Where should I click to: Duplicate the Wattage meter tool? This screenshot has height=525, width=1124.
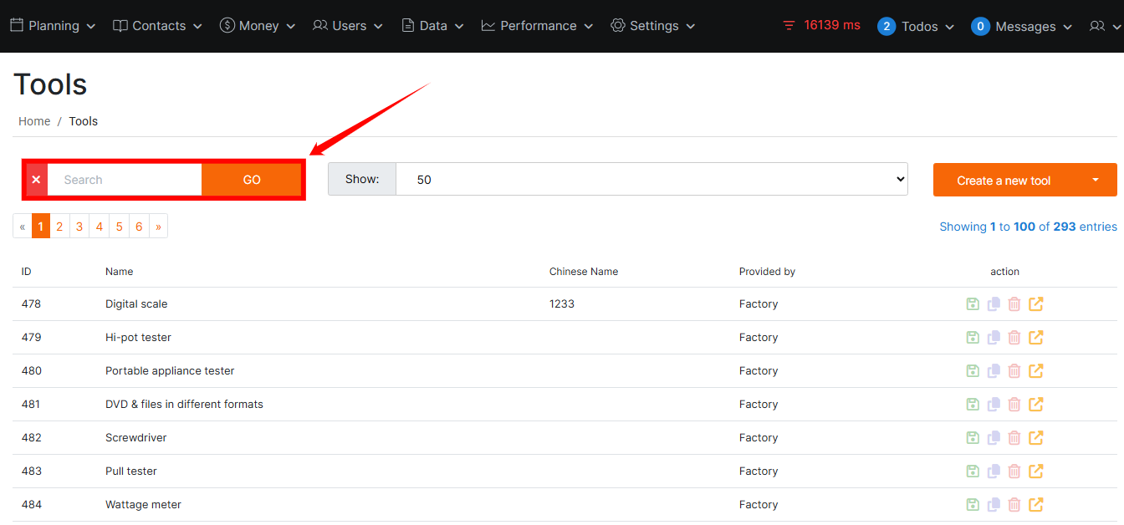coord(994,505)
